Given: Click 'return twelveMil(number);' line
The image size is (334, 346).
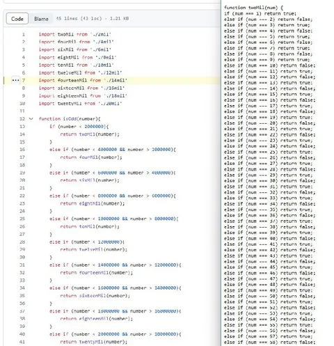Looking at the screenshot, I should click(94, 250).
